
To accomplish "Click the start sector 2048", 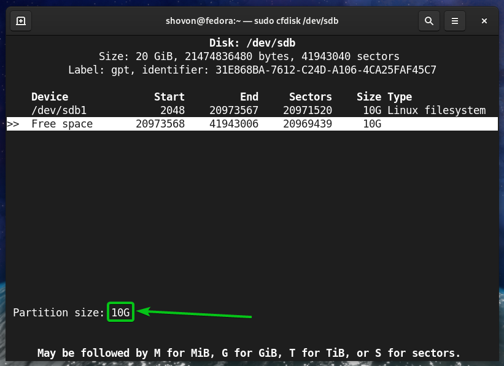I will tap(173, 110).
